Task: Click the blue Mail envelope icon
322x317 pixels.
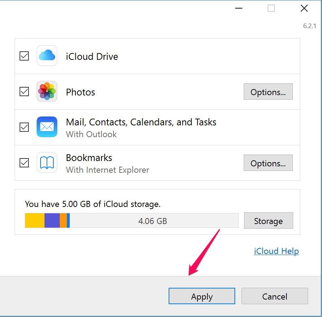Action: click(x=47, y=127)
